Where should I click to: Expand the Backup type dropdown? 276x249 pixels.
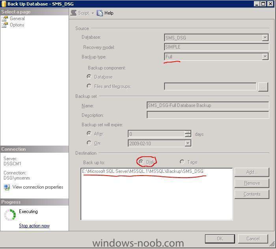[265, 56]
